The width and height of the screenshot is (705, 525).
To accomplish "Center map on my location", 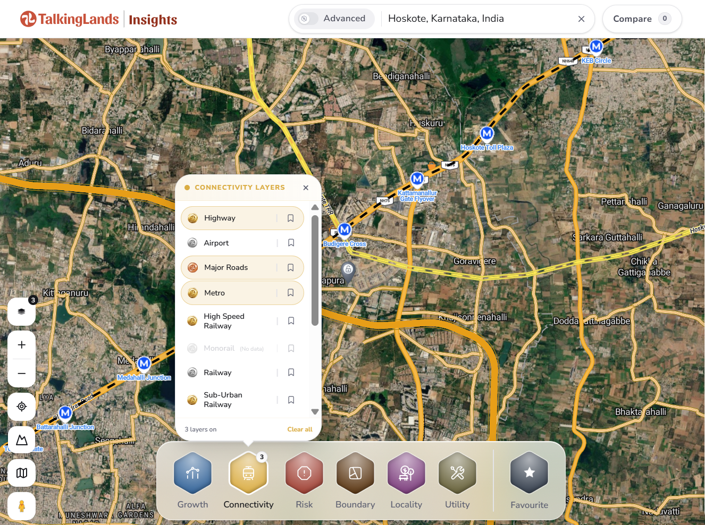I will (x=21, y=407).
